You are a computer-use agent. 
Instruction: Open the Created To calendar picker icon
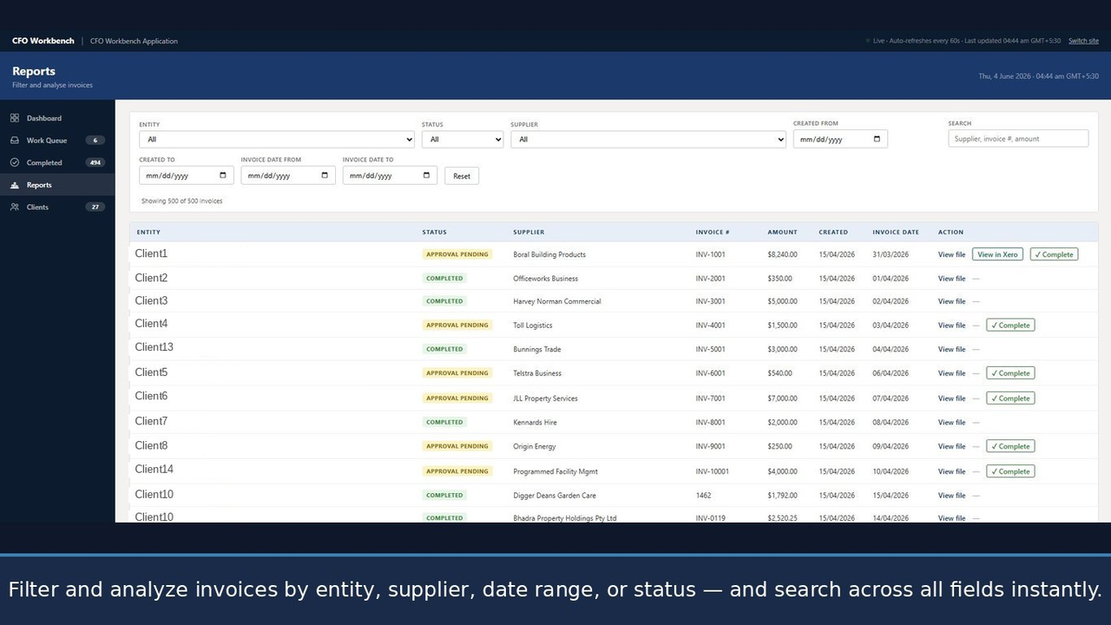(x=223, y=175)
